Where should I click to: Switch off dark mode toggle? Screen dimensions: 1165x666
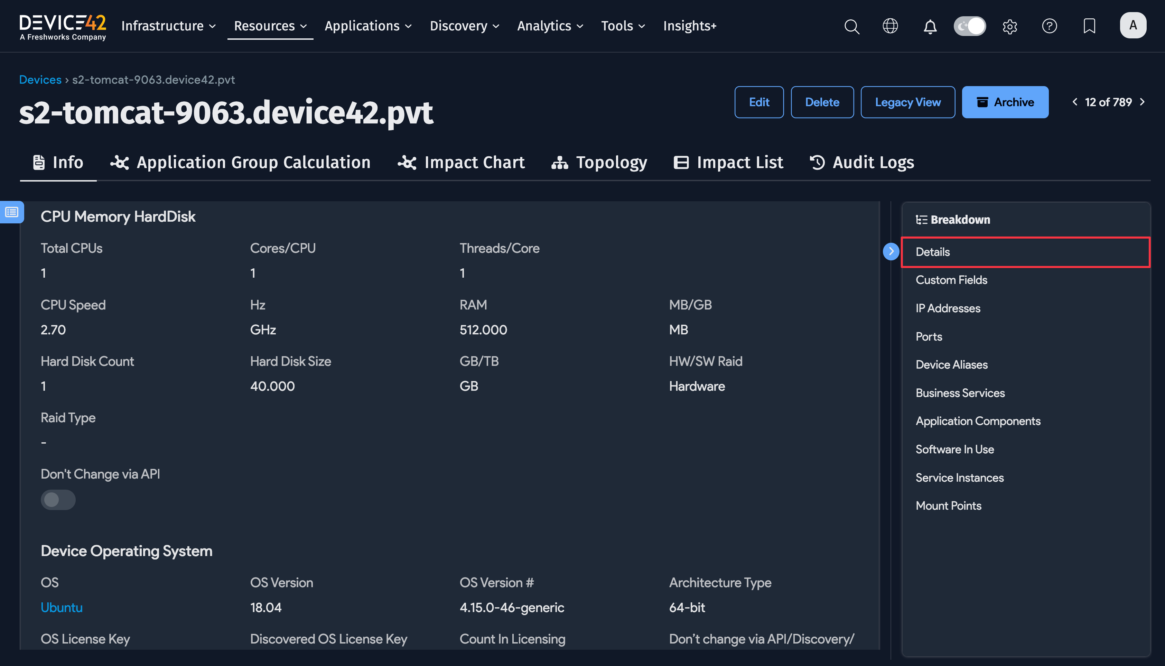[969, 26]
